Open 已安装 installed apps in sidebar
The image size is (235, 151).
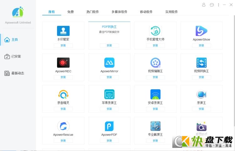pos(13,56)
